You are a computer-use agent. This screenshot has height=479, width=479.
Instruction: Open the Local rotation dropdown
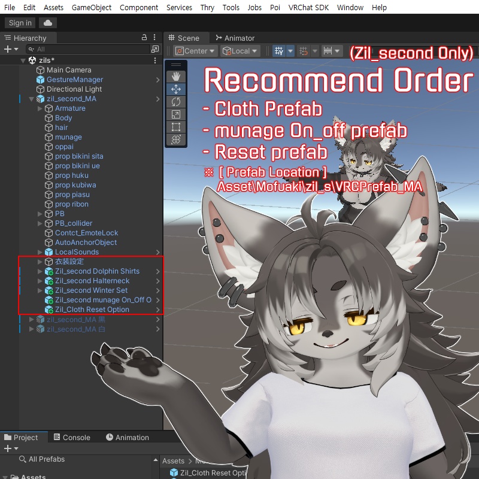pyautogui.click(x=240, y=51)
